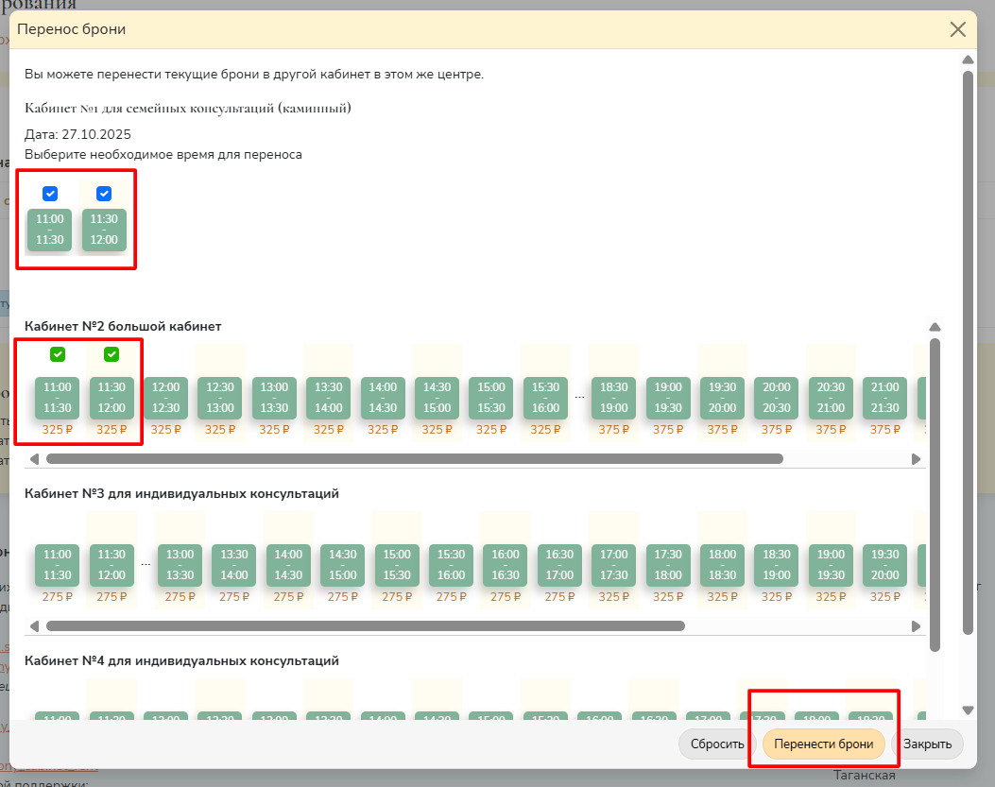This screenshot has width=995, height=787.
Task: Click the Закрыть button
Action: point(927,744)
